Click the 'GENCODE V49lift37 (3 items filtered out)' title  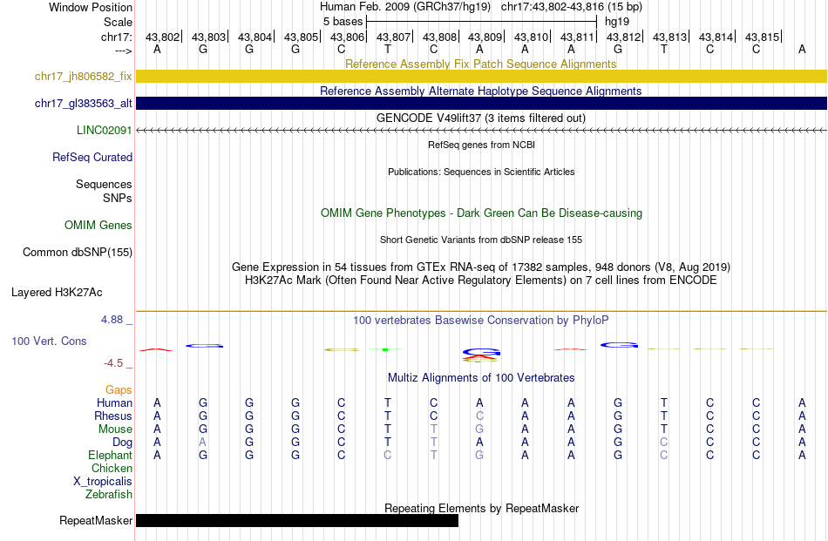pyautogui.click(x=480, y=118)
